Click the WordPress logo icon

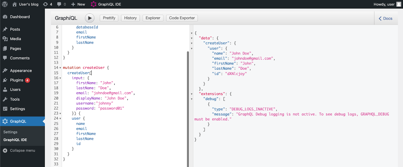coord(5,4)
